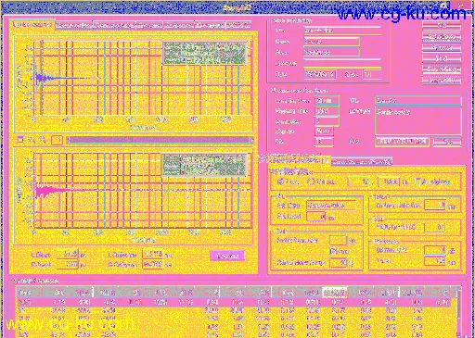The image size is (475, 338).
Task: Click the right arrow of the waveform scrollbar
Action: tap(251, 141)
